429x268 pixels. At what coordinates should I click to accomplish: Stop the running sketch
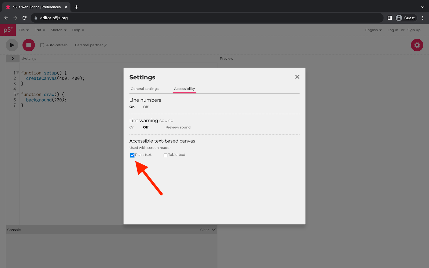click(28, 45)
